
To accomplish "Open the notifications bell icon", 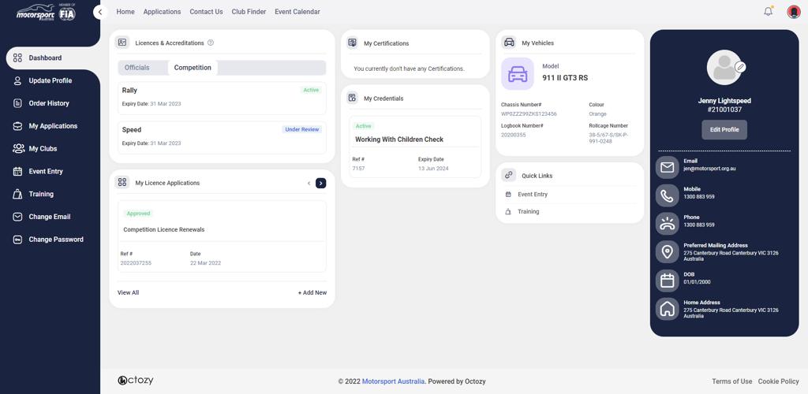I will [x=768, y=12].
